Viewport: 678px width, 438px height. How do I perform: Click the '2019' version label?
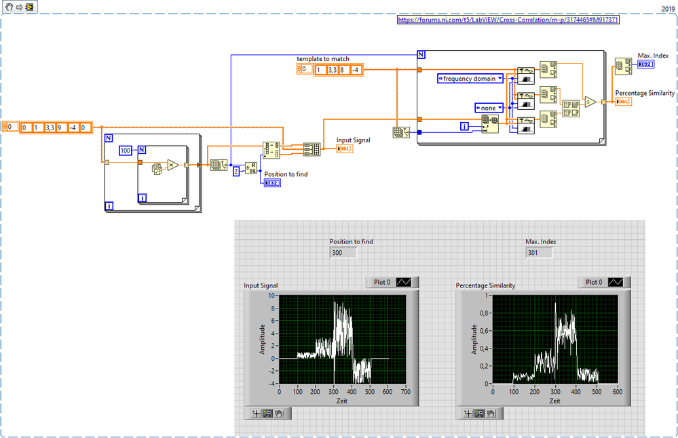tap(668, 9)
